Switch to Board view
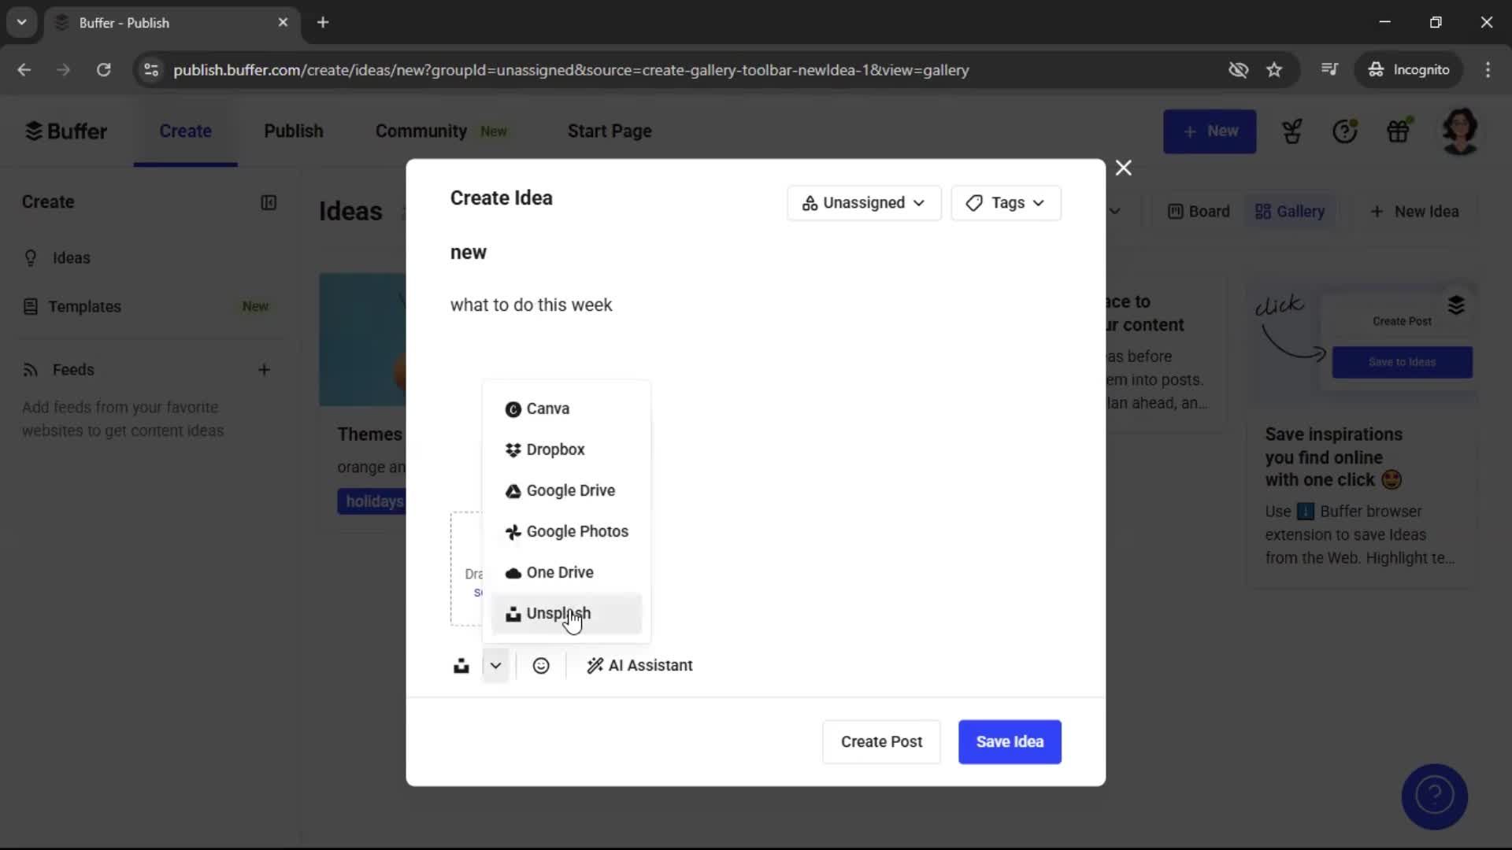The width and height of the screenshot is (1512, 850). 1197,211
